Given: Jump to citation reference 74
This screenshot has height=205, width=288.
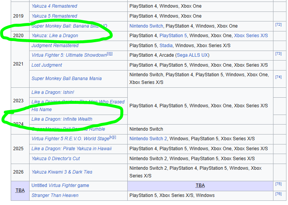Looking at the screenshot, I should click(x=278, y=77).
